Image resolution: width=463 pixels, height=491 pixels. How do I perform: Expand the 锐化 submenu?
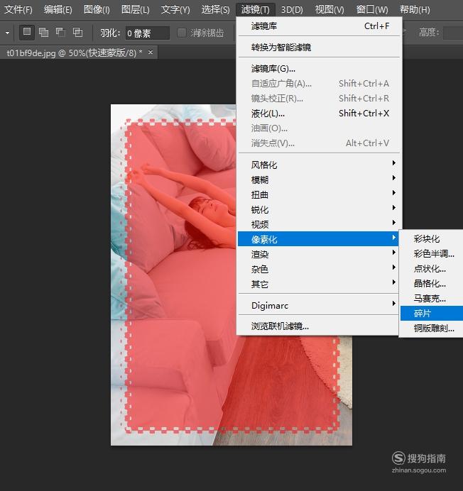pos(319,210)
